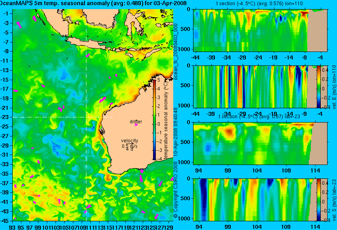Image resolution: width=337 pixels, height=230 pixels.
Task: Click where the white dashed section lines cross
Action: pyautogui.click(x=86, y=117)
